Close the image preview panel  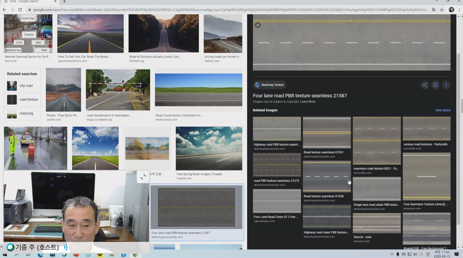pyautogui.click(x=258, y=25)
